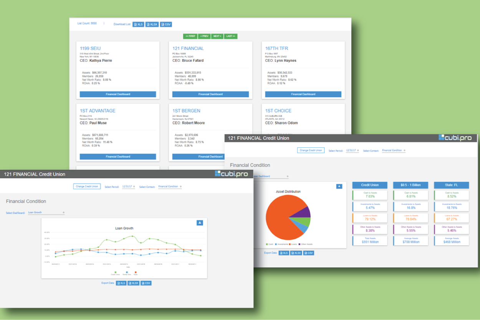Viewport: 480px width, 320px height.
Task: Click Credit Union Investments to Assets 5.47% card
Action: (370, 206)
